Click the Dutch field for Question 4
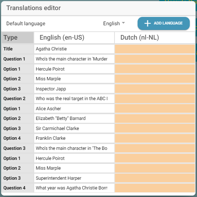This screenshot has height=197, width=197. pos(155,188)
